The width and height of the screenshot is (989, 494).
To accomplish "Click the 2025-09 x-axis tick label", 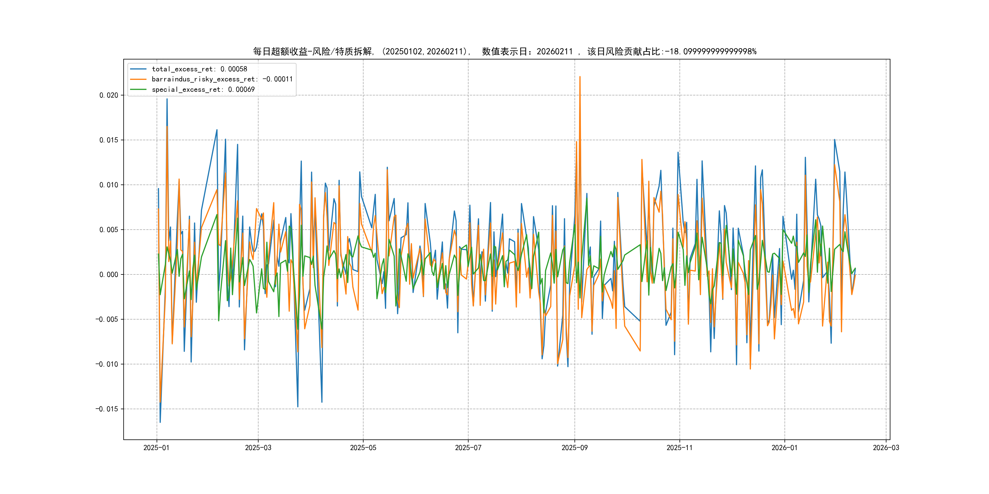I will click(574, 448).
